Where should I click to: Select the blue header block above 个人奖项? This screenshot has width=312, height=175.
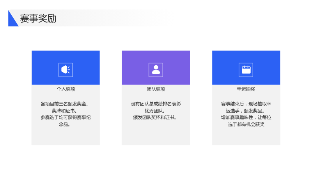click(x=66, y=68)
